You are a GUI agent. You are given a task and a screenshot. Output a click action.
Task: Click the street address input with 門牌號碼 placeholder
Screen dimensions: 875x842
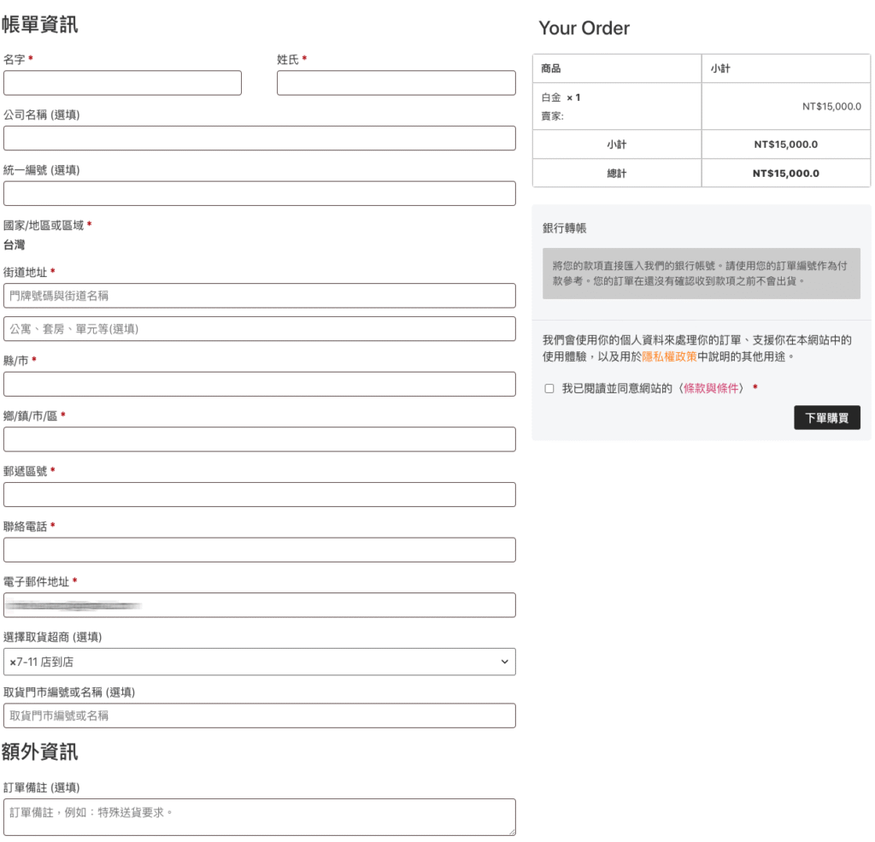[259, 296]
